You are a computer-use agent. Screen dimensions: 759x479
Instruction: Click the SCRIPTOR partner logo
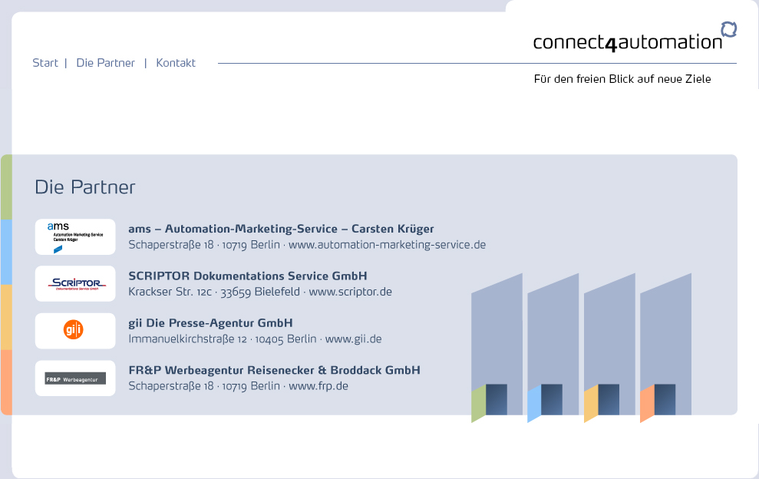75,284
